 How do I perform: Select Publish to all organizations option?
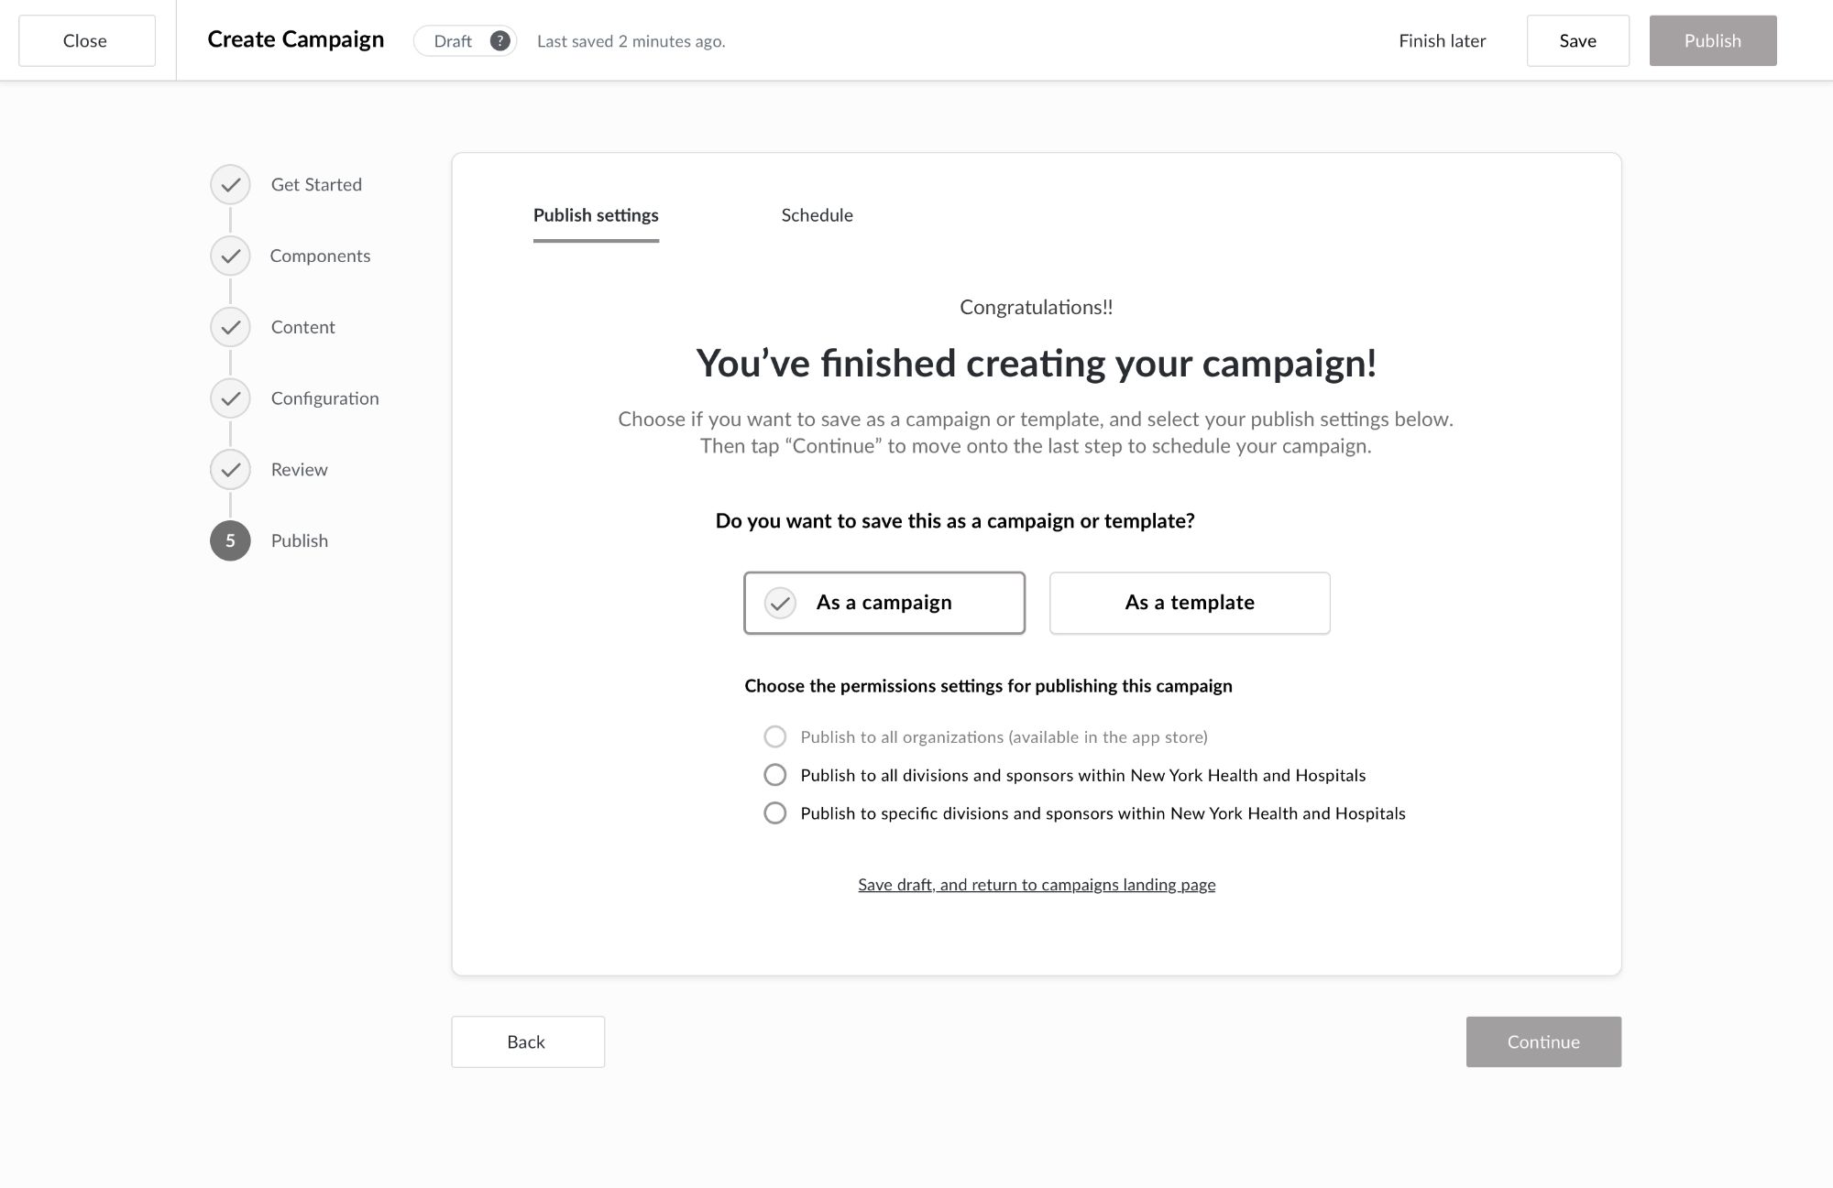tap(775, 736)
